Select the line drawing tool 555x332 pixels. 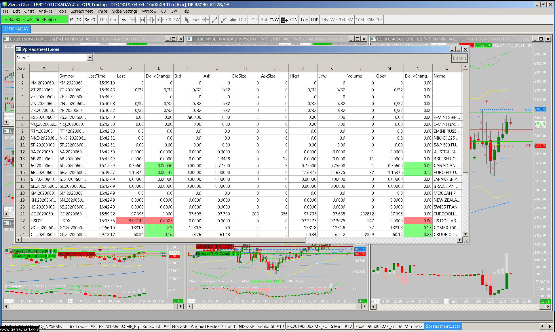(214, 20)
